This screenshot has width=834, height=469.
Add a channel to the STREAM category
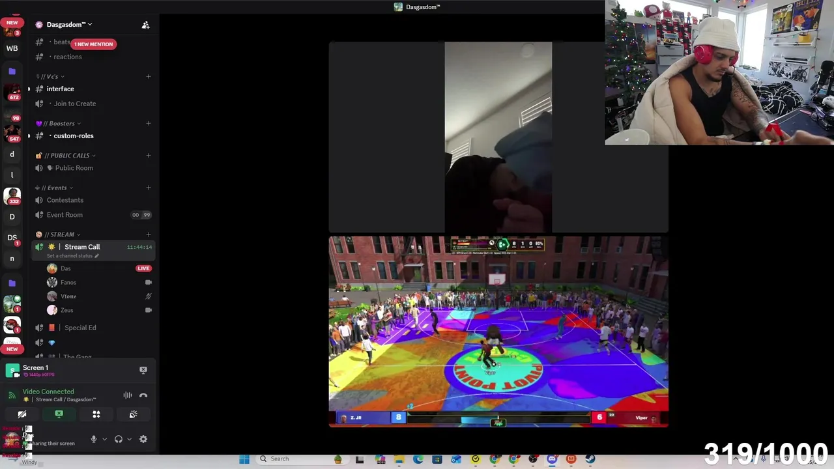(148, 234)
